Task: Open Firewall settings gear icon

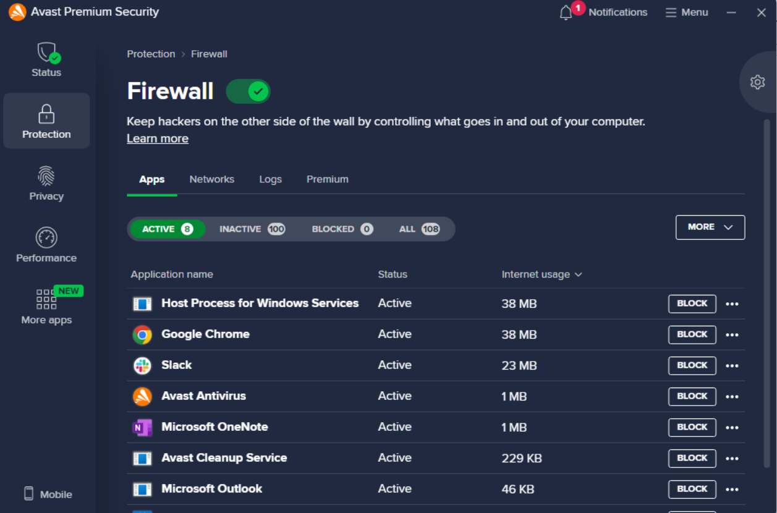Action: point(757,82)
